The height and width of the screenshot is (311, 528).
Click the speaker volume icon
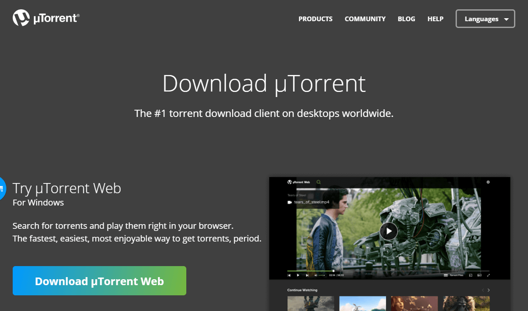[x=316, y=275]
